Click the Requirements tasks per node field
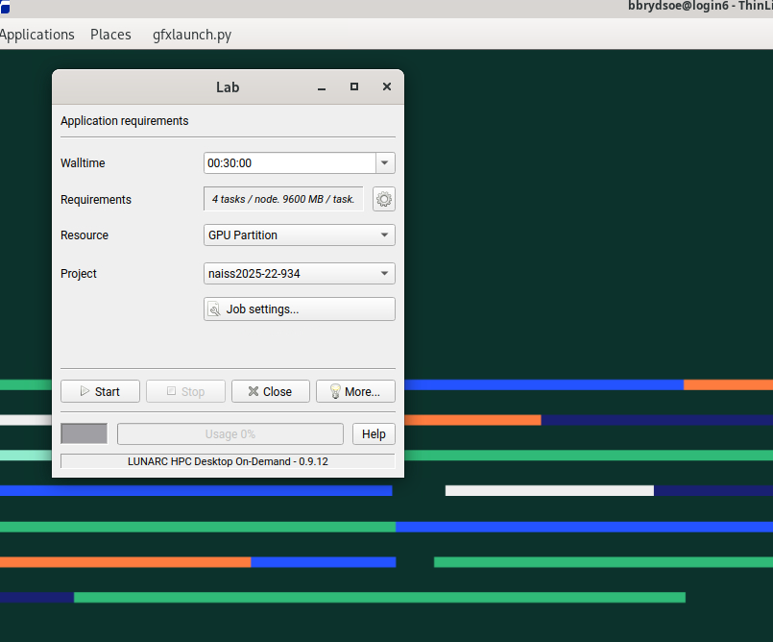 pos(283,199)
